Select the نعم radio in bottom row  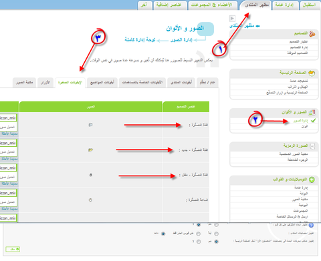[x=216, y=242]
